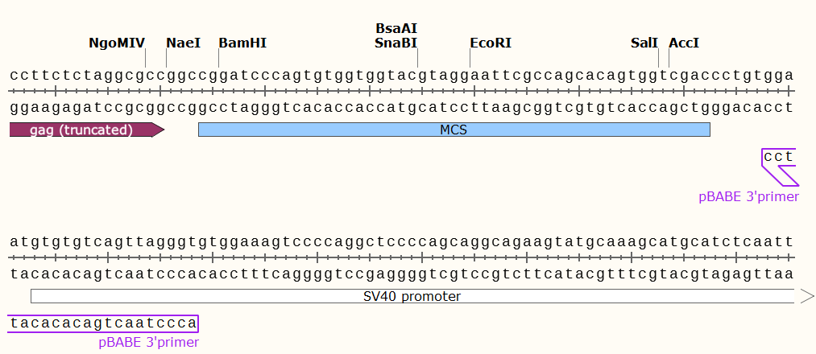Click the BsaAI enzyme label
Image resolution: width=816 pixels, height=354 pixels.
[x=396, y=28]
